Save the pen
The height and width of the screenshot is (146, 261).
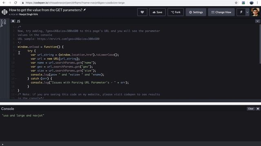click(157, 12)
